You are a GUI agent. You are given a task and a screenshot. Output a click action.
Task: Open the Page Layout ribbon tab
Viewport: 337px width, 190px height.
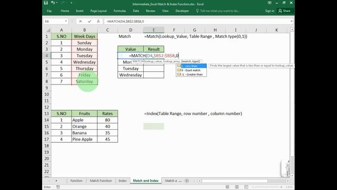(x=98, y=11)
